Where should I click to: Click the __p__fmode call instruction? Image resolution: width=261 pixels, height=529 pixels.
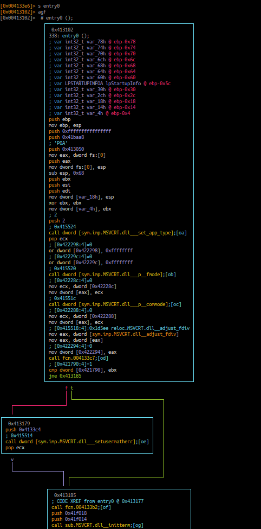point(112,275)
